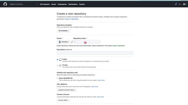Open the No template dropdown
The height and width of the screenshot is (105, 188).
[x=63, y=31]
